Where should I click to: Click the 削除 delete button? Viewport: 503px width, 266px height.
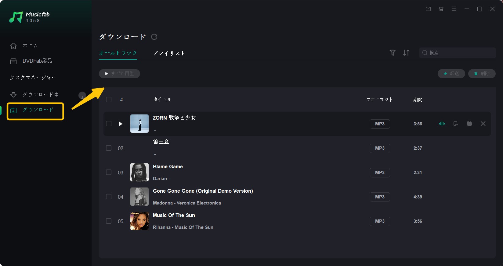pos(482,74)
